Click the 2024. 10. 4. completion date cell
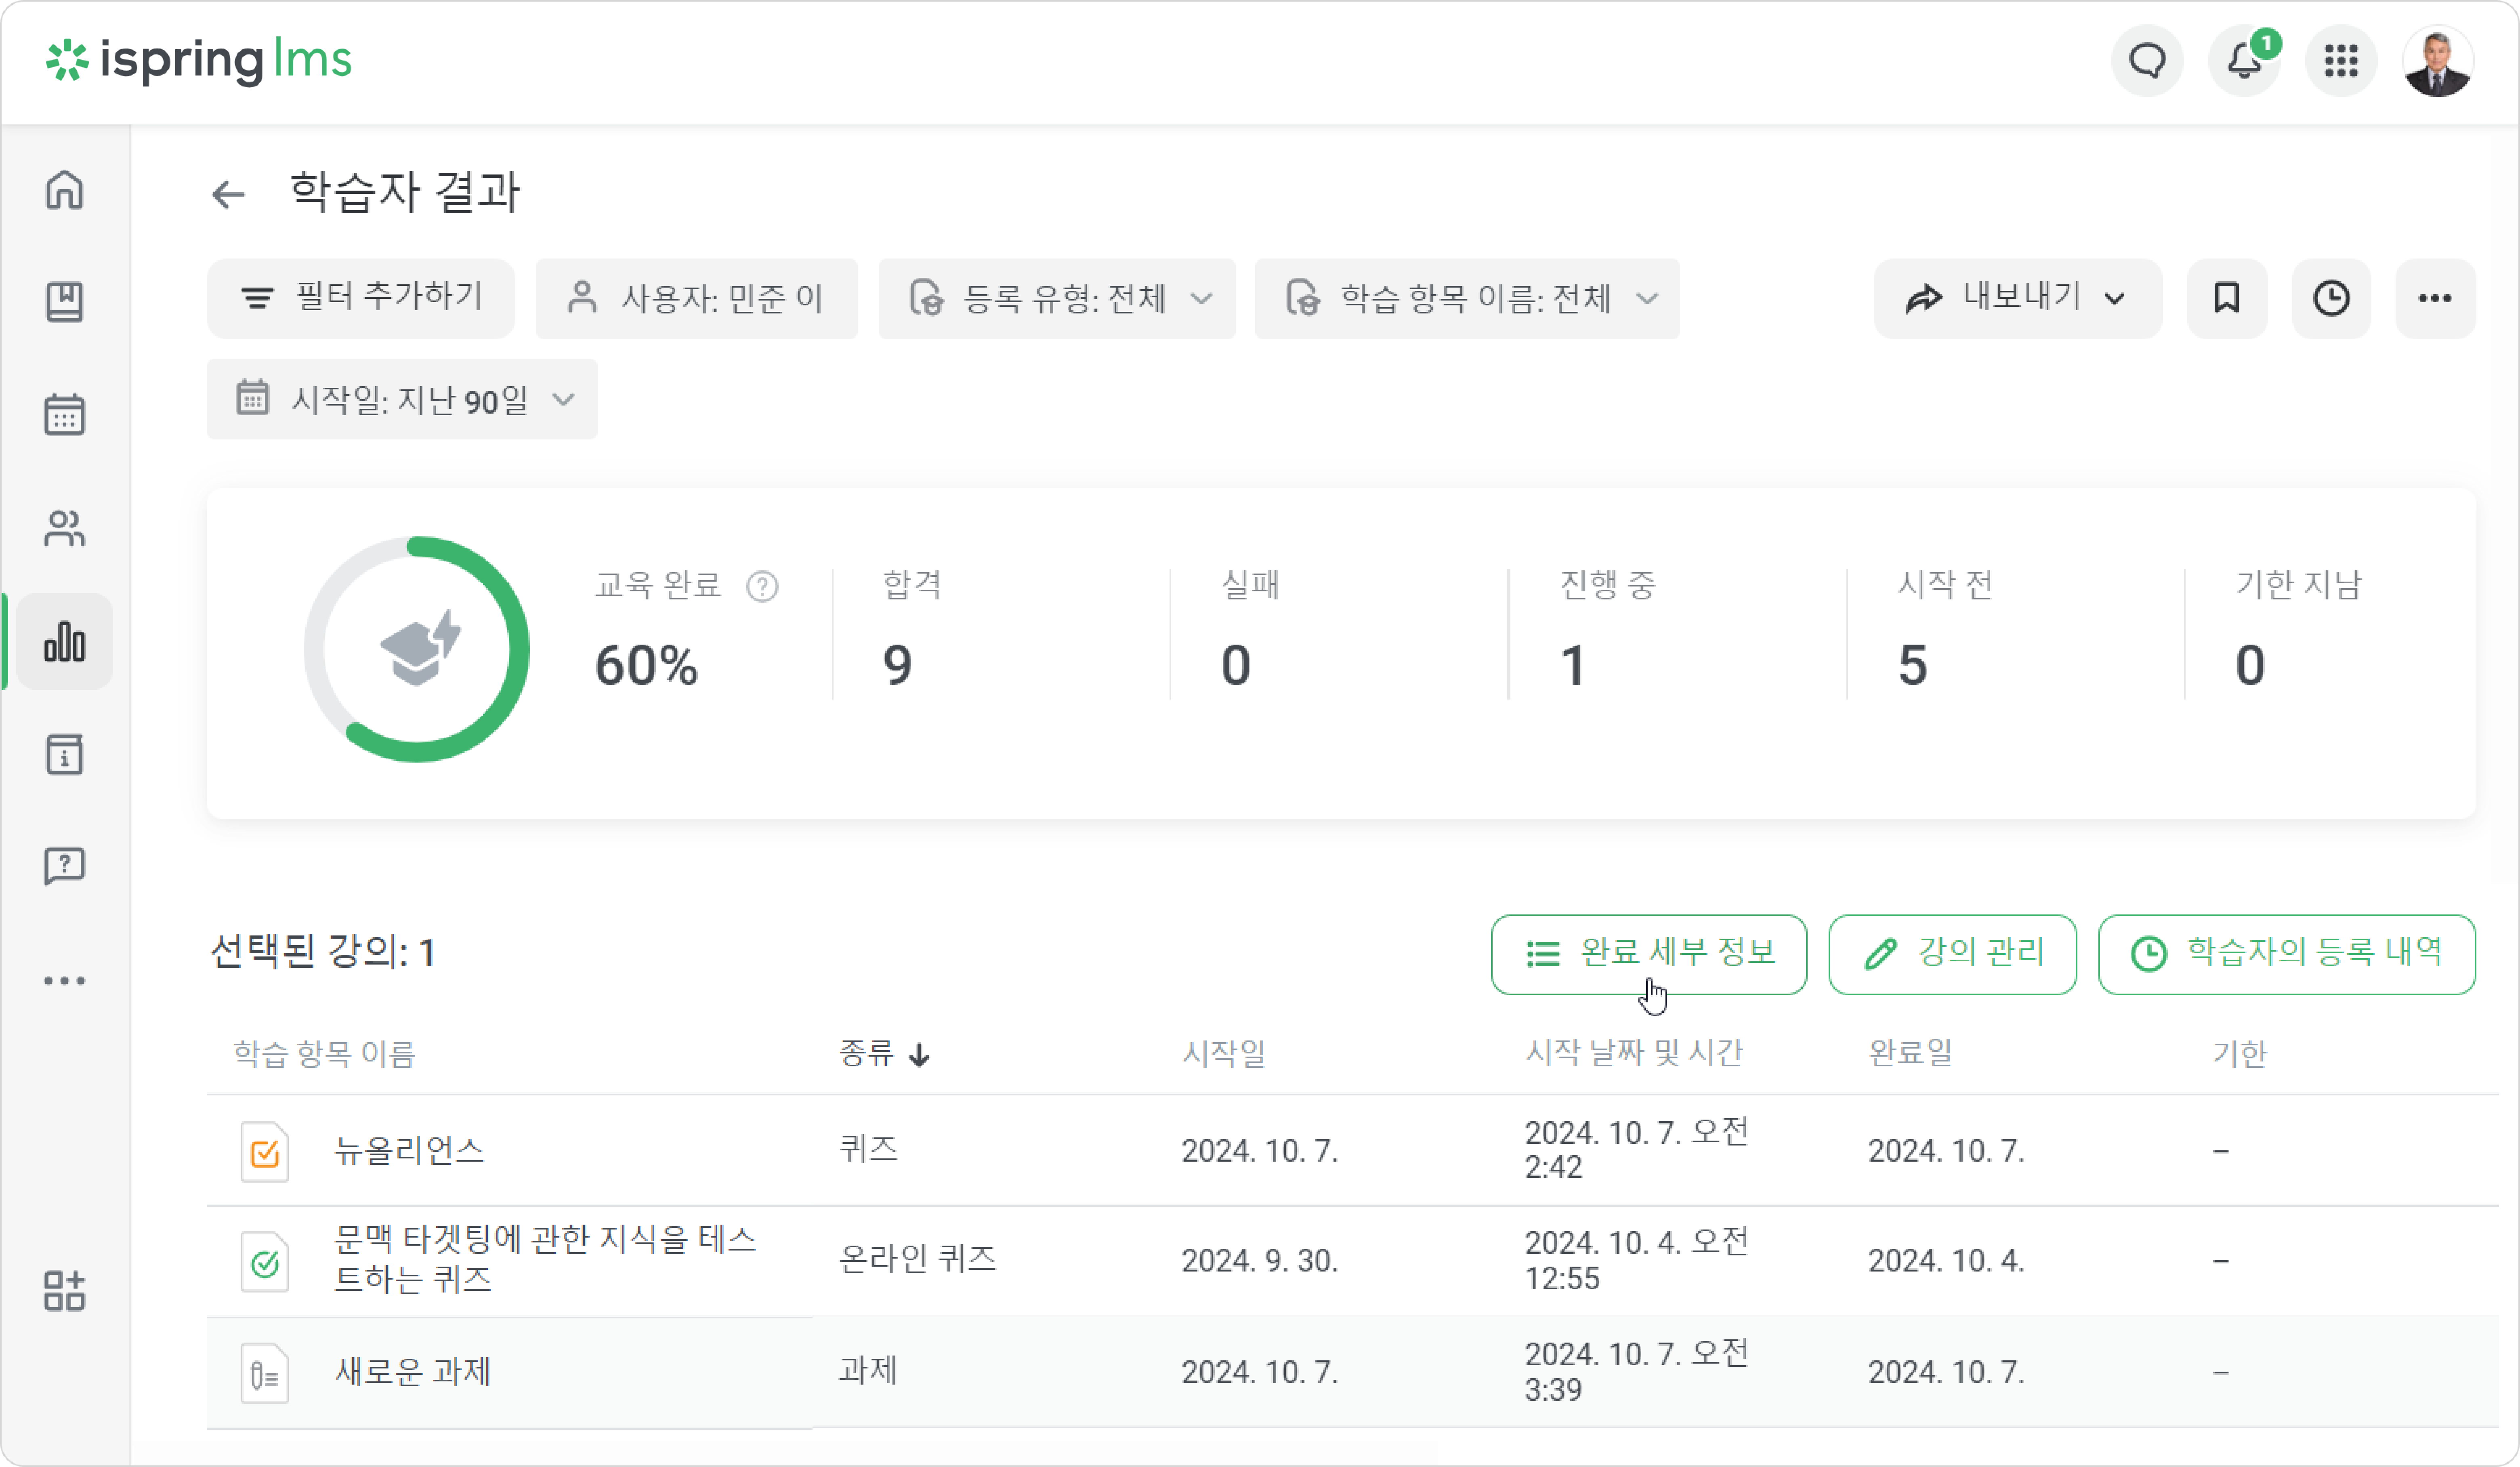The height and width of the screenshot is (1467, 2520). click(1947, 1261)
